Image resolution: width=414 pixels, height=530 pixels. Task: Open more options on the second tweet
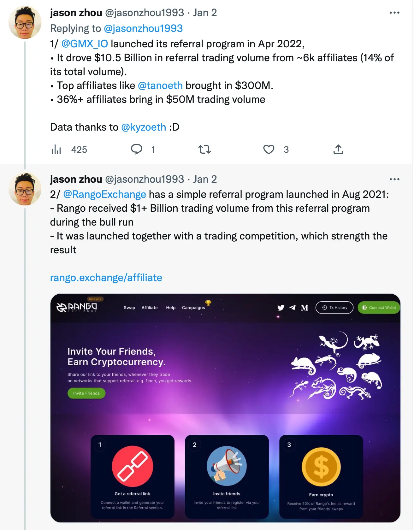[394, 179]
